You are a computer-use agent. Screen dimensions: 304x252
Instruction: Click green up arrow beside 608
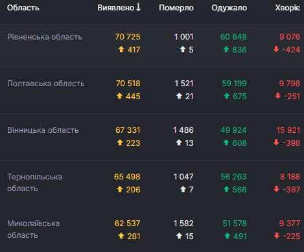click(226, 143)
